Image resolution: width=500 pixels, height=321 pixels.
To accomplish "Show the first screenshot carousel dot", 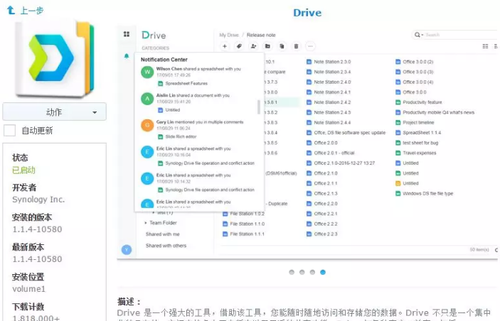I will (292, 272).
